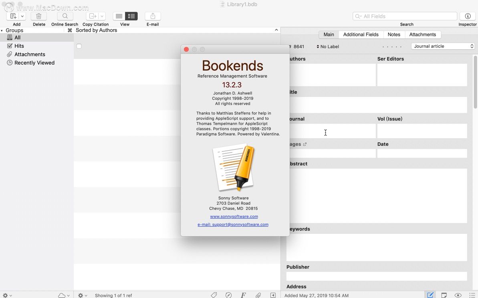
Task: Click the tag label icon
Action: tap(214, 295)
